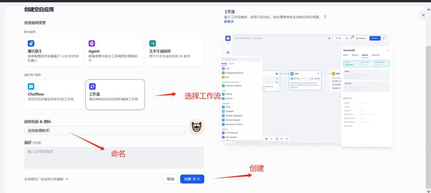431x193 pixels.
Task: Click the scrollbar down arrow at right edge
Action: [428, 190]
